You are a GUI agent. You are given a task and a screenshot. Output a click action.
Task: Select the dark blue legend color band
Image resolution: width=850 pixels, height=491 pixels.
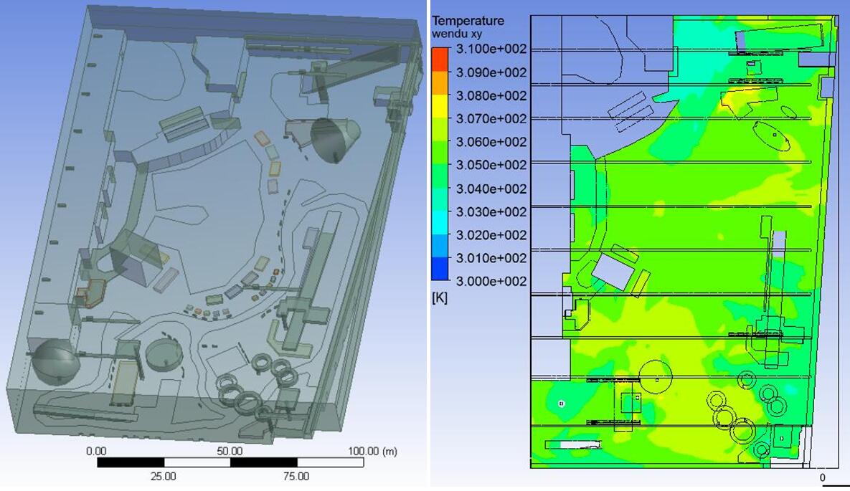440,269
